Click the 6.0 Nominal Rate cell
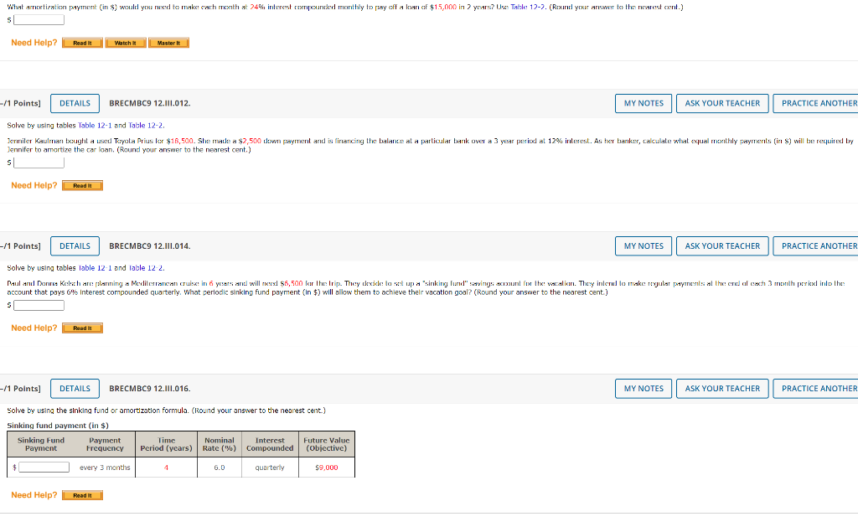The image size is (858, 527). tap(220, 468)
